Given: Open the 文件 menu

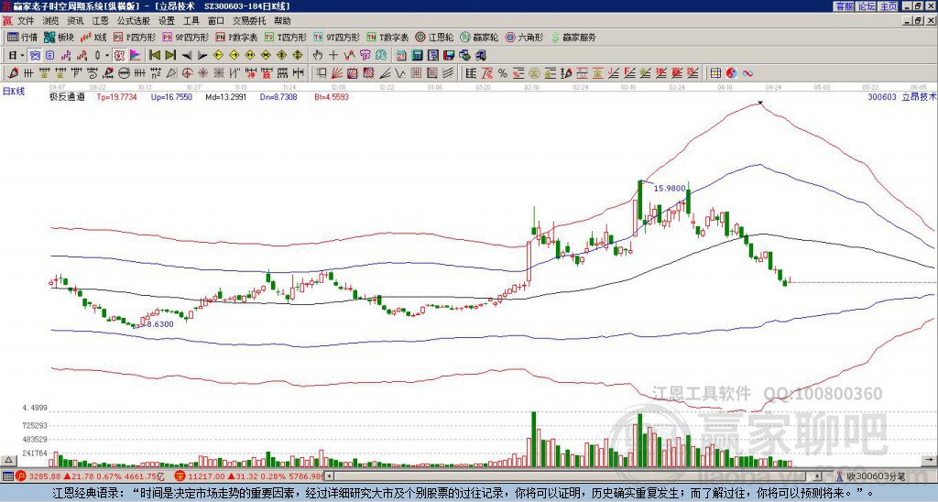Looking at the screenshot, I should click(26, 21).
